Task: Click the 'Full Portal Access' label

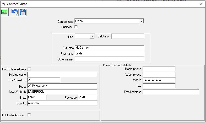Action: 13,115
